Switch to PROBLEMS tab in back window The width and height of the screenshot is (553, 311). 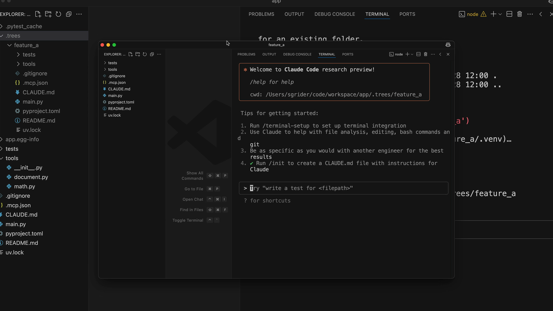261,14
